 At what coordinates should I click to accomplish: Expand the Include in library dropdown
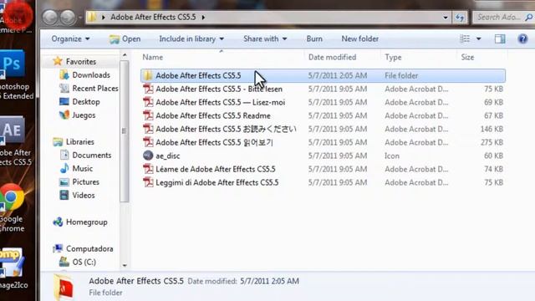tap(191, 39)
